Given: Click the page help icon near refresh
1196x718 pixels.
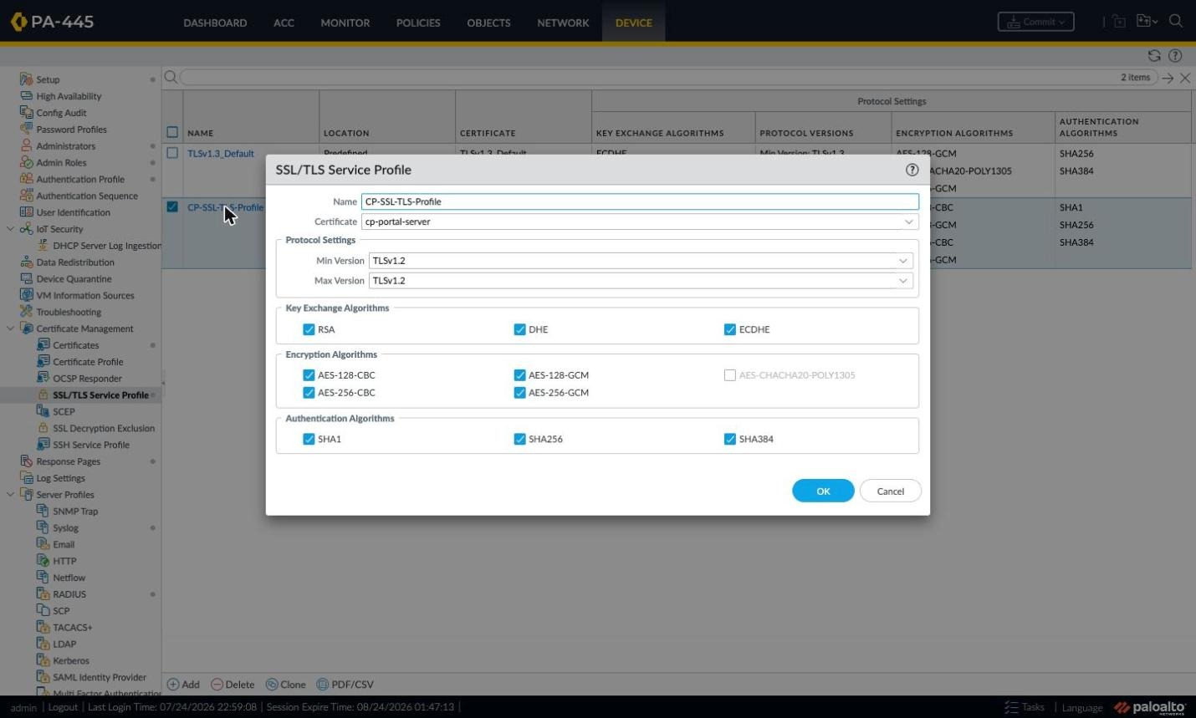Looking at the screenshot, I should point(1175,56).
